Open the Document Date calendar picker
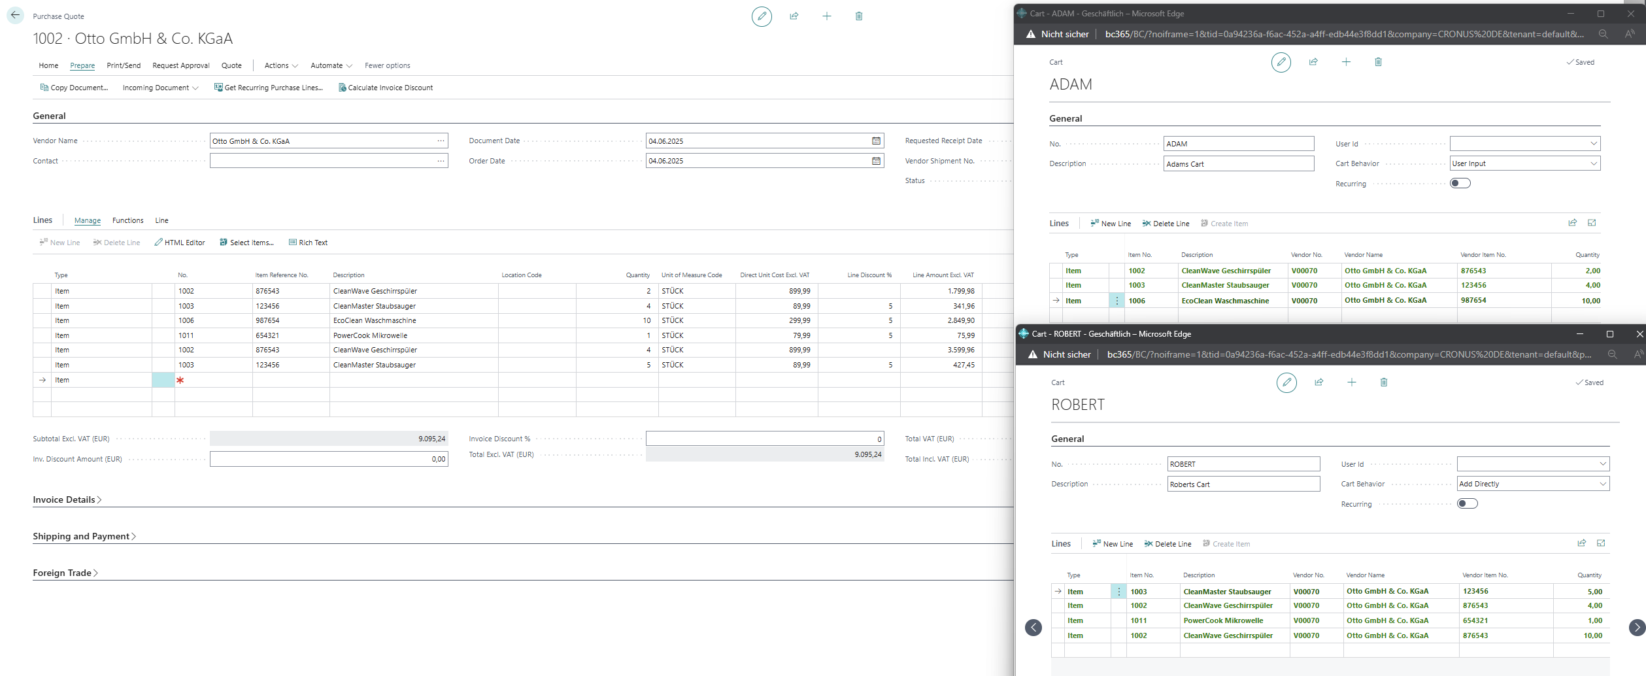Image resolution: width=1646 pixels, height=676 pixels. (x=876, y=141)
